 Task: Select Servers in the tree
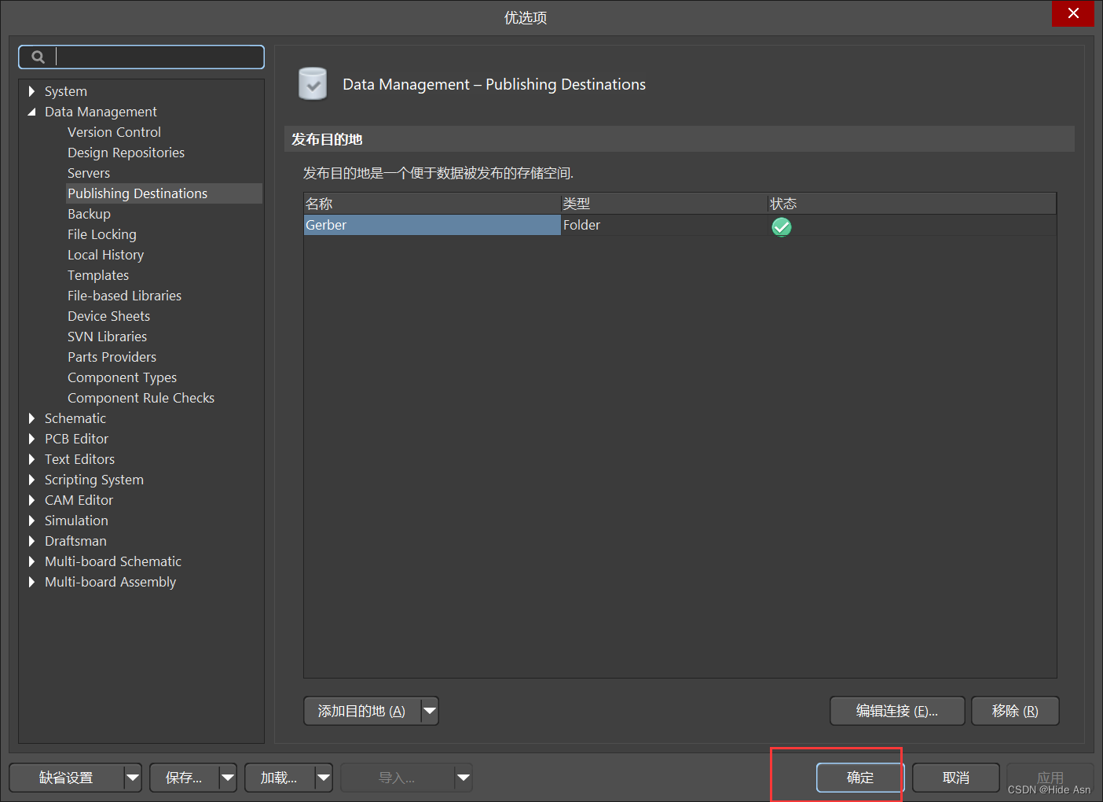coord(89,173)
